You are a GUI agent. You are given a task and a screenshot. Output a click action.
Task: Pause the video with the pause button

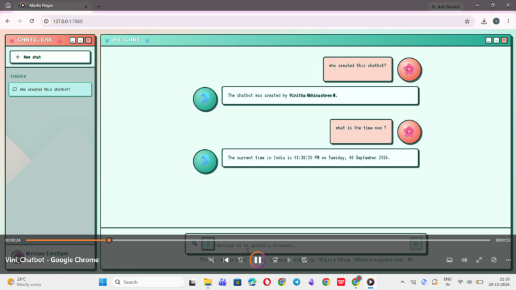point(257,260)
